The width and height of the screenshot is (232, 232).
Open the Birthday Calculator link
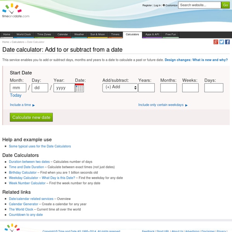pos(23,172)
